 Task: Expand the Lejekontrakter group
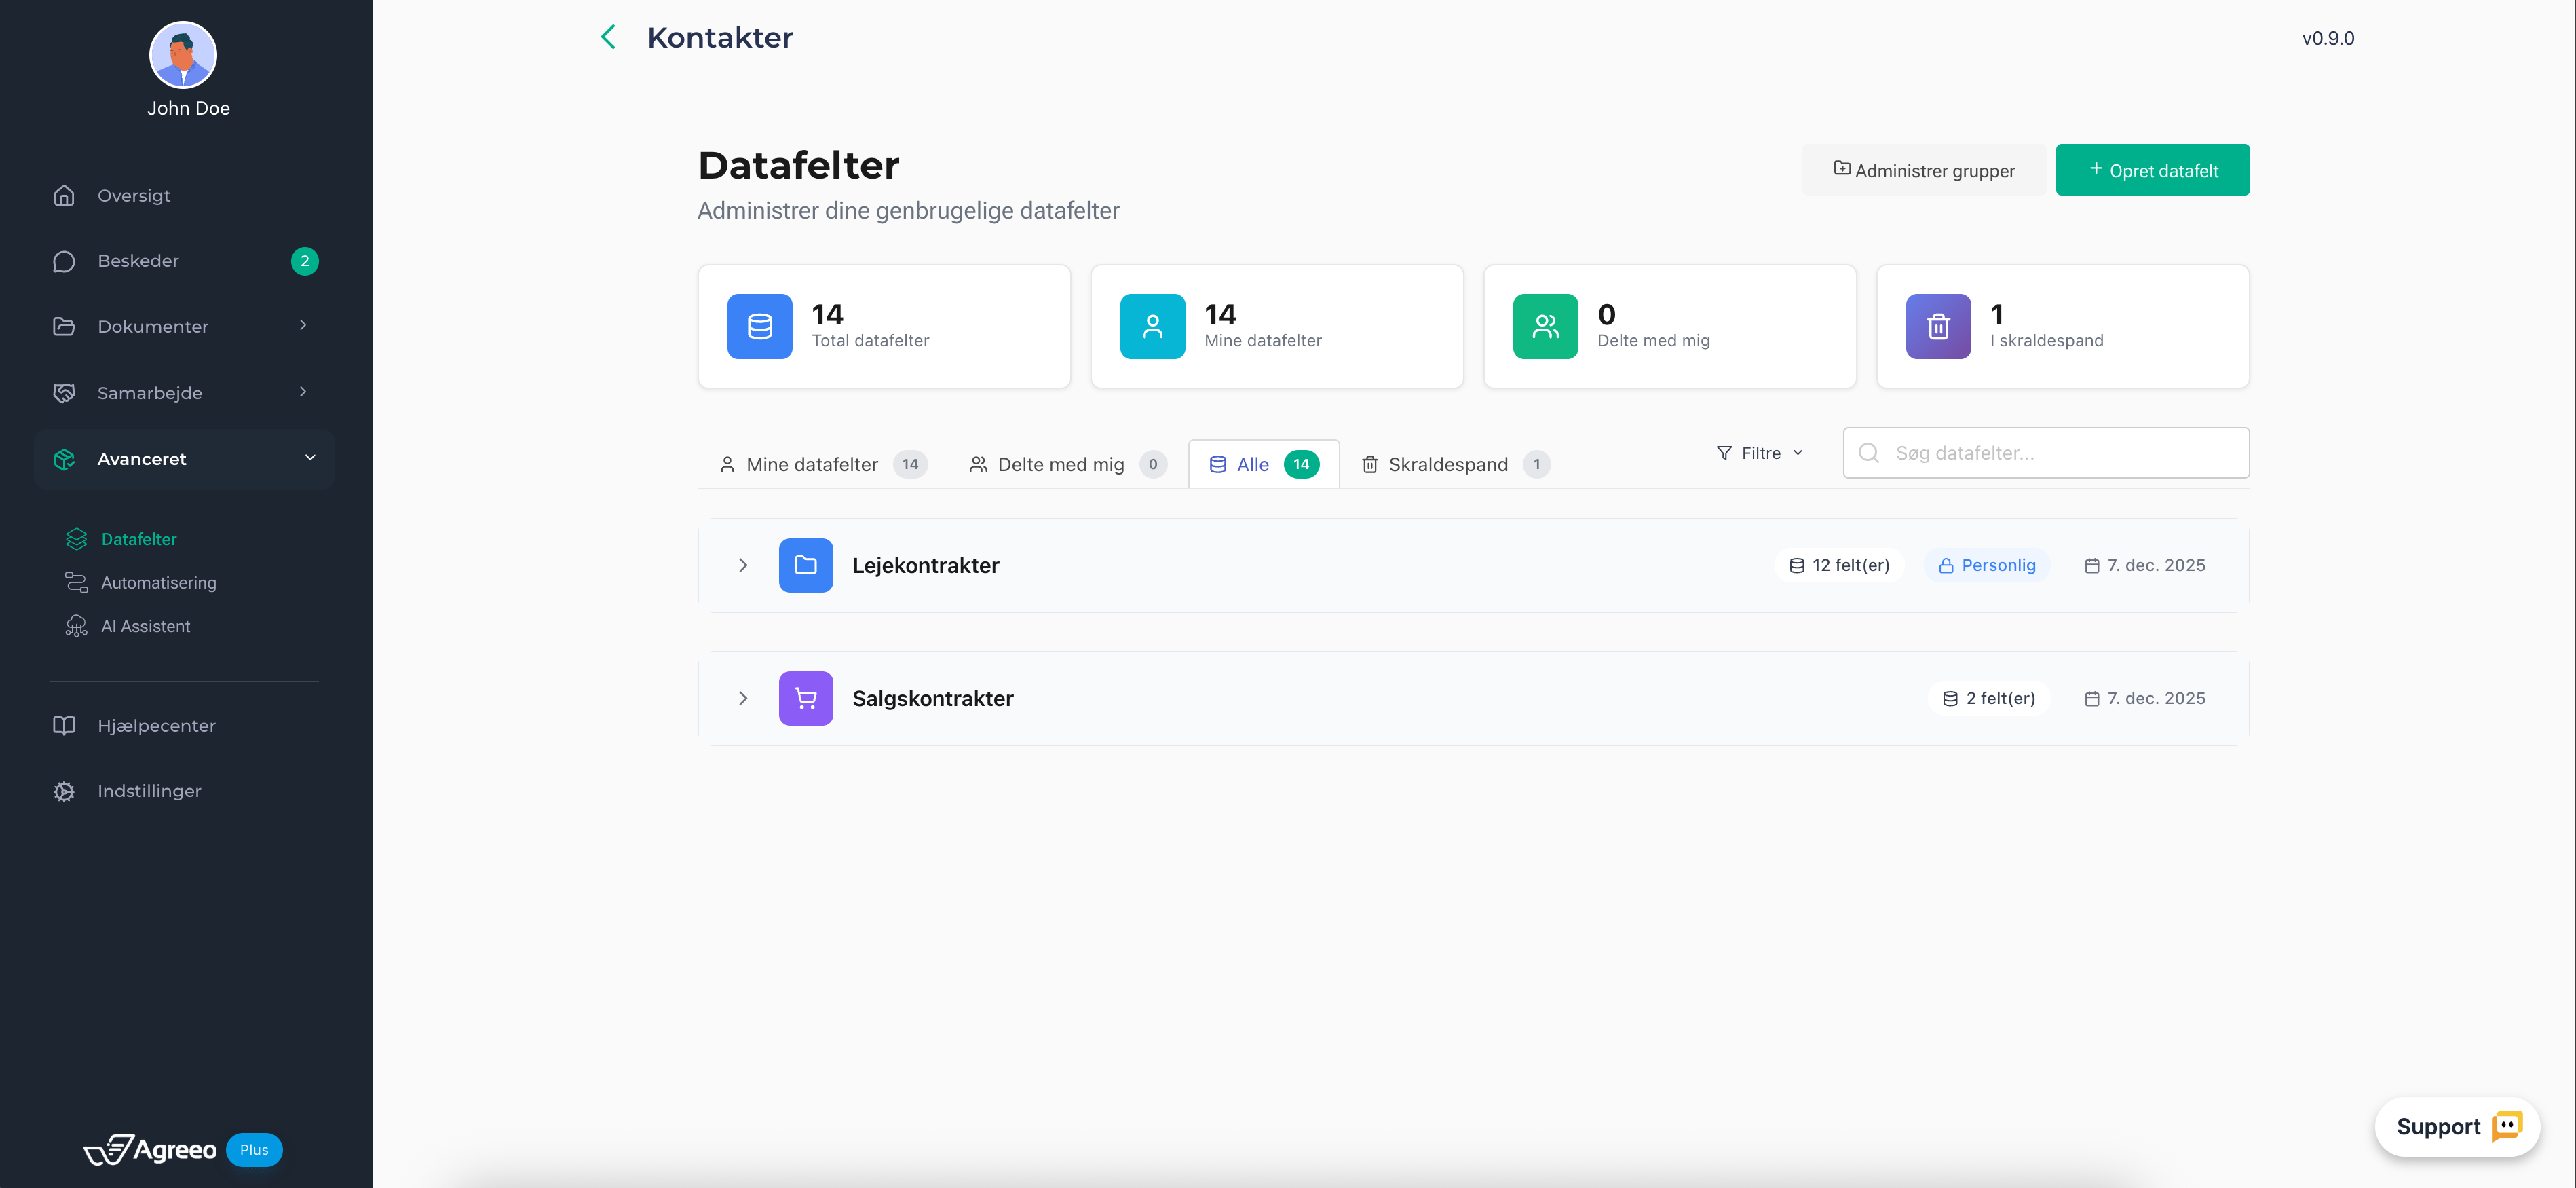click(743, 565)
